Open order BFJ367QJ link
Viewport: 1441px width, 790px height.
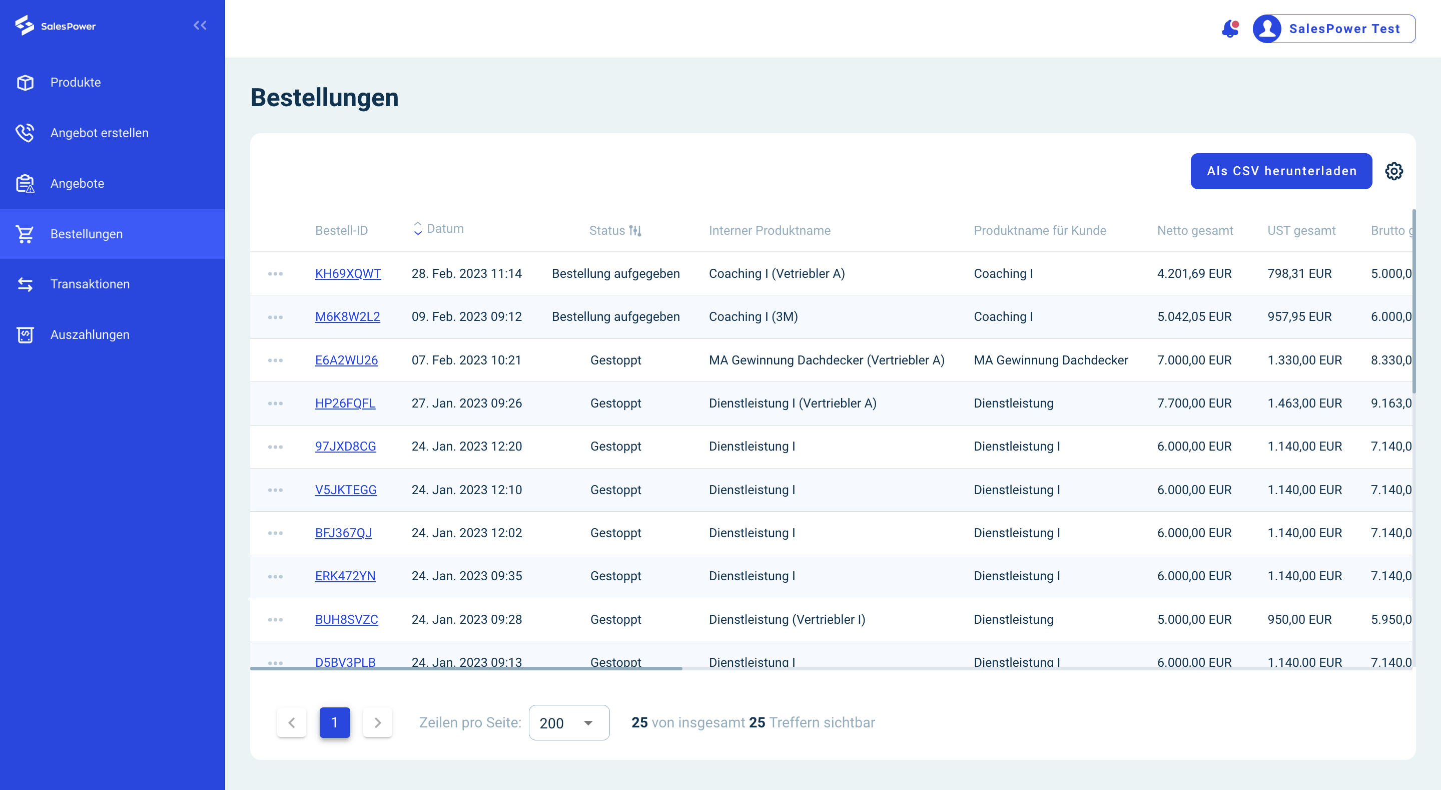click(x=343, y=533)
